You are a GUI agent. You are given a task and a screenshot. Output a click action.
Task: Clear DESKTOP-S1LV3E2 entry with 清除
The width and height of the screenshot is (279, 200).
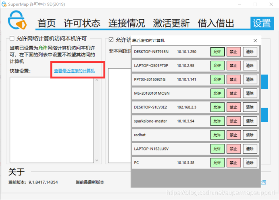(x=250, y=107)
